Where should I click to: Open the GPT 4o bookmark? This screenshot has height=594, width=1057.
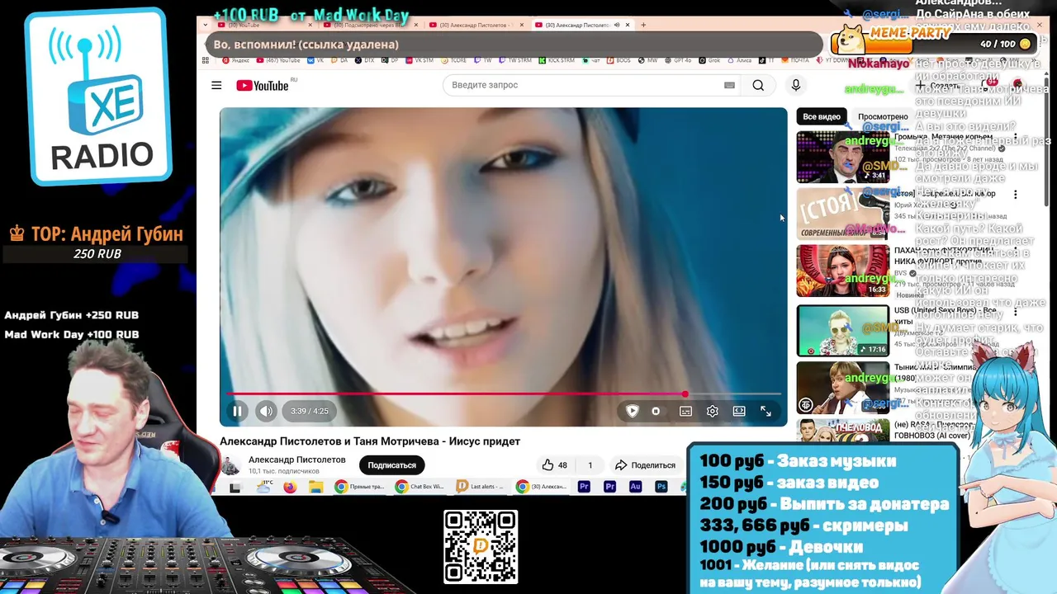677,60
